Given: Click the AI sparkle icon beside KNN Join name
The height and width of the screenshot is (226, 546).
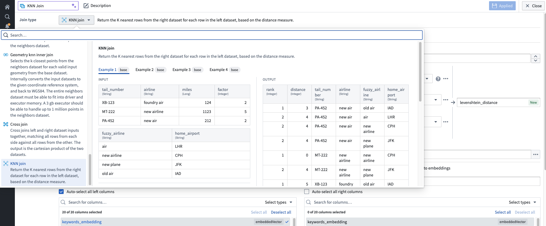Looking at the screenshot, I should (74, 6).
